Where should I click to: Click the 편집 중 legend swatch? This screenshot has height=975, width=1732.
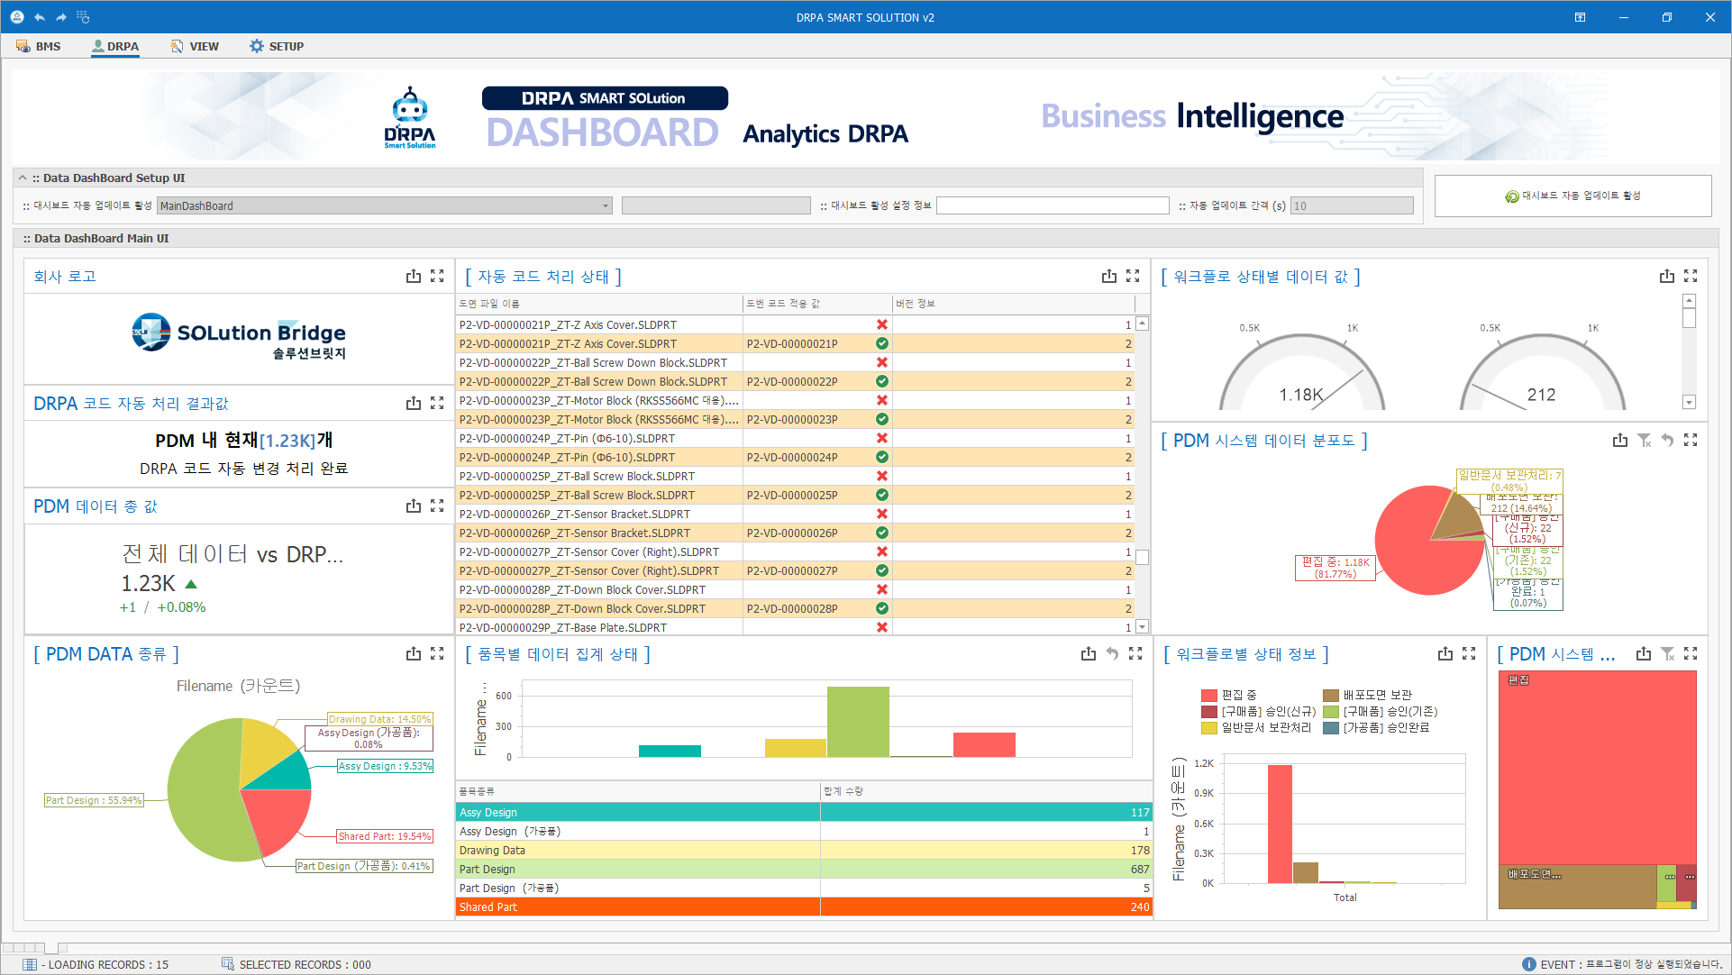pyautogui.click(x=1209, y=696)
